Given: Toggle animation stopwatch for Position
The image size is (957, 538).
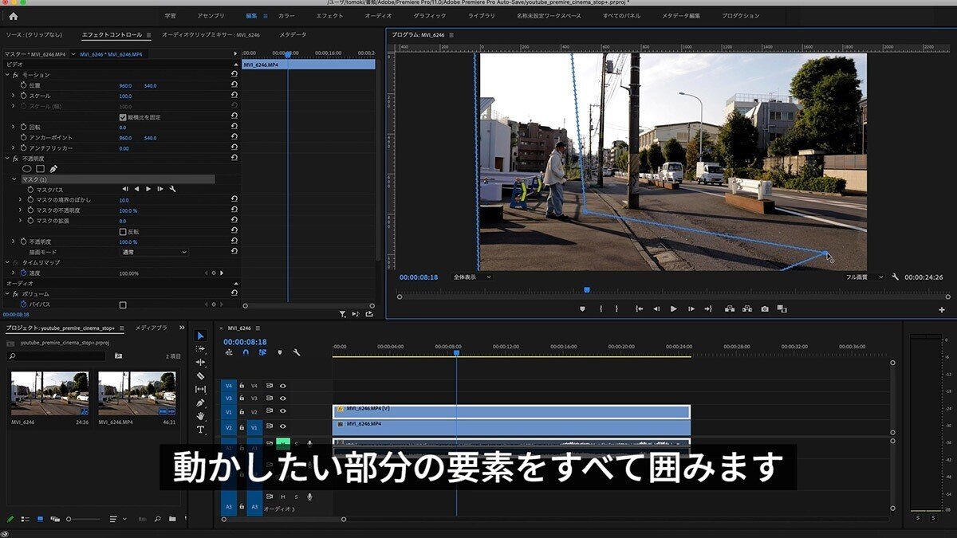Looking at the screenshot, I should 23,85.
